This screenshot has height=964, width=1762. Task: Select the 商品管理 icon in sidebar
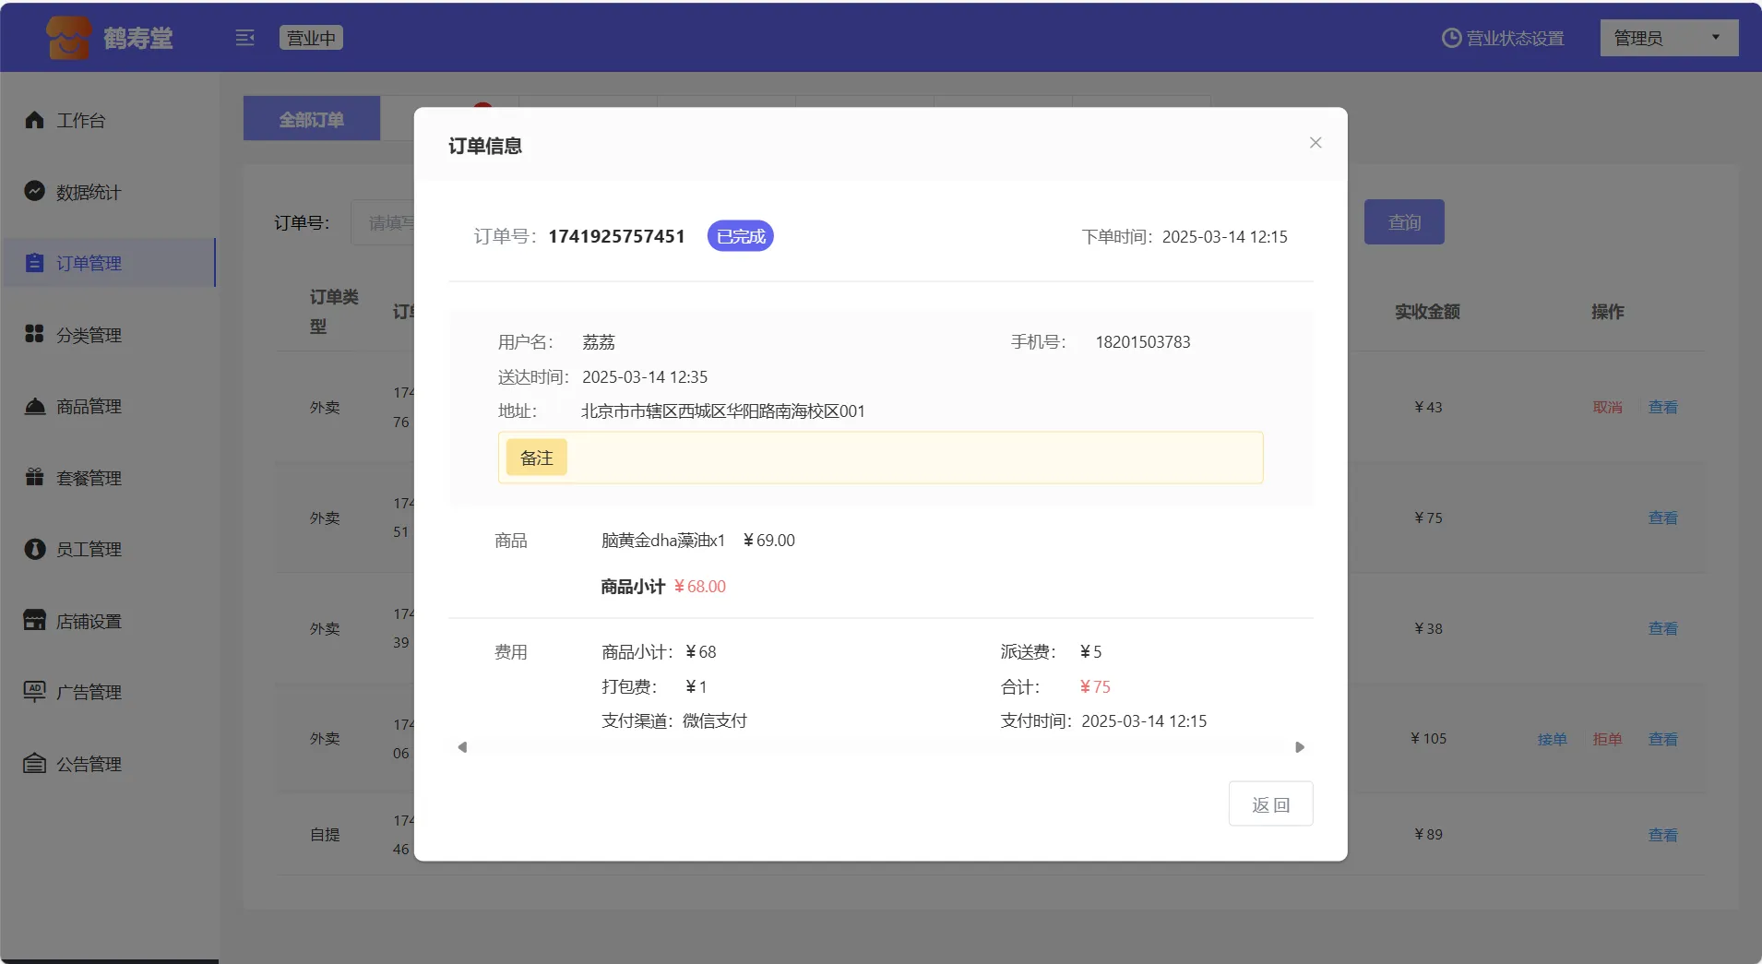tap(34, 406)
